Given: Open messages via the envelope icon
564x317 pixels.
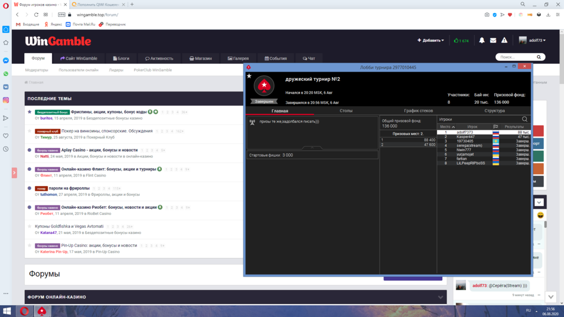Looking at the screenshot, I should [493, 41].
